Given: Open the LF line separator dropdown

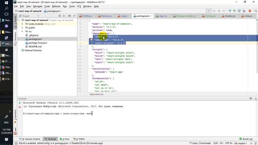Looking at the screenshot, I should [x=221, y=143].
